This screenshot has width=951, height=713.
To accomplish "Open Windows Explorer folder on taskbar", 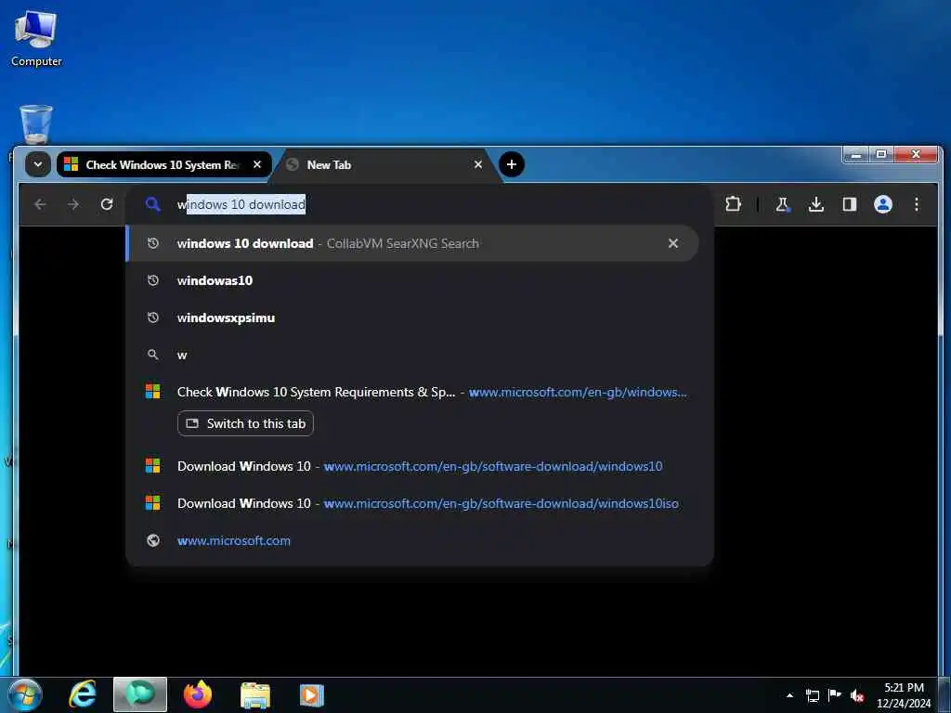I will point(254,695).
